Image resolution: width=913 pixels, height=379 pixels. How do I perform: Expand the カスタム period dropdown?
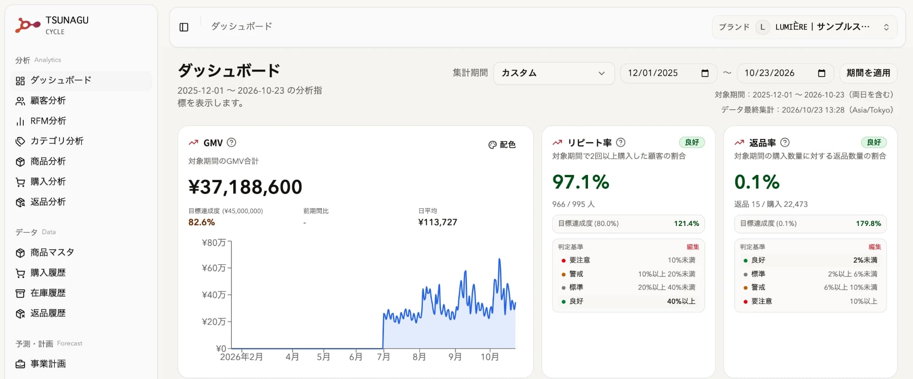tap(554, 73)
